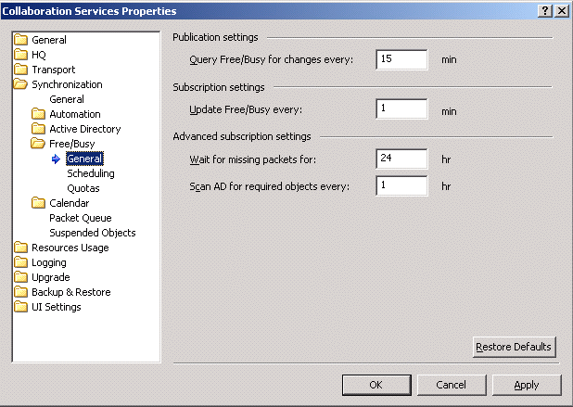Expand the Calendar folder node
The height and width of the screenshot is (407, 573).
tap(39, 203)
